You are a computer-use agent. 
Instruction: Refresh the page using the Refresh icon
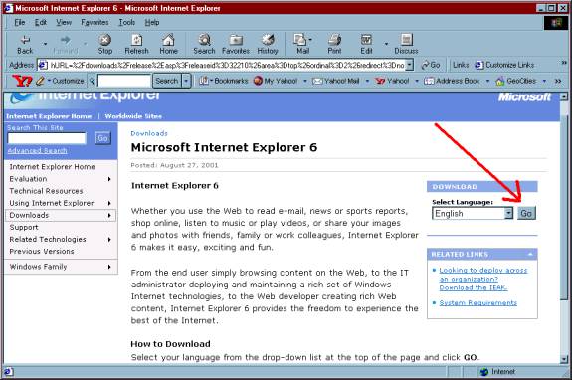137,40
